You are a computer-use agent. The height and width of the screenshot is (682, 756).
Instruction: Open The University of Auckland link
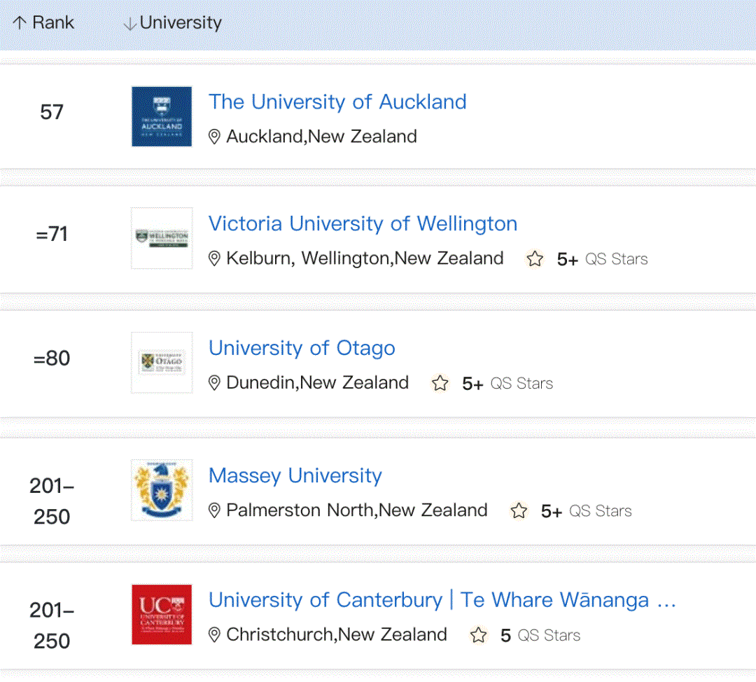[337, 102]
